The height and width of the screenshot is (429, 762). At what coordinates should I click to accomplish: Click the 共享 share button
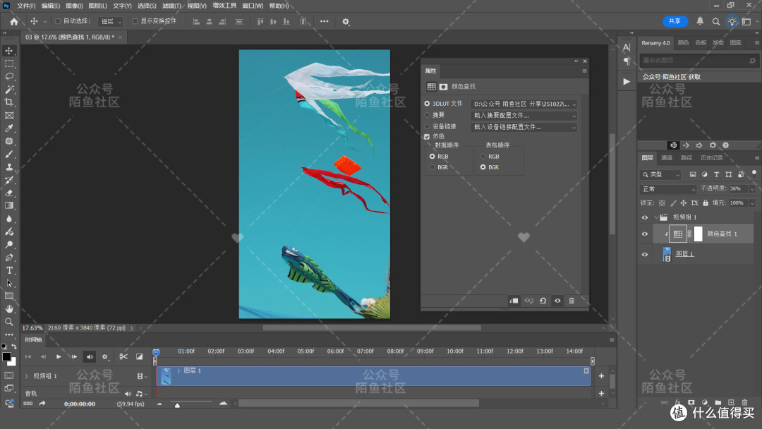coord(675,21)
